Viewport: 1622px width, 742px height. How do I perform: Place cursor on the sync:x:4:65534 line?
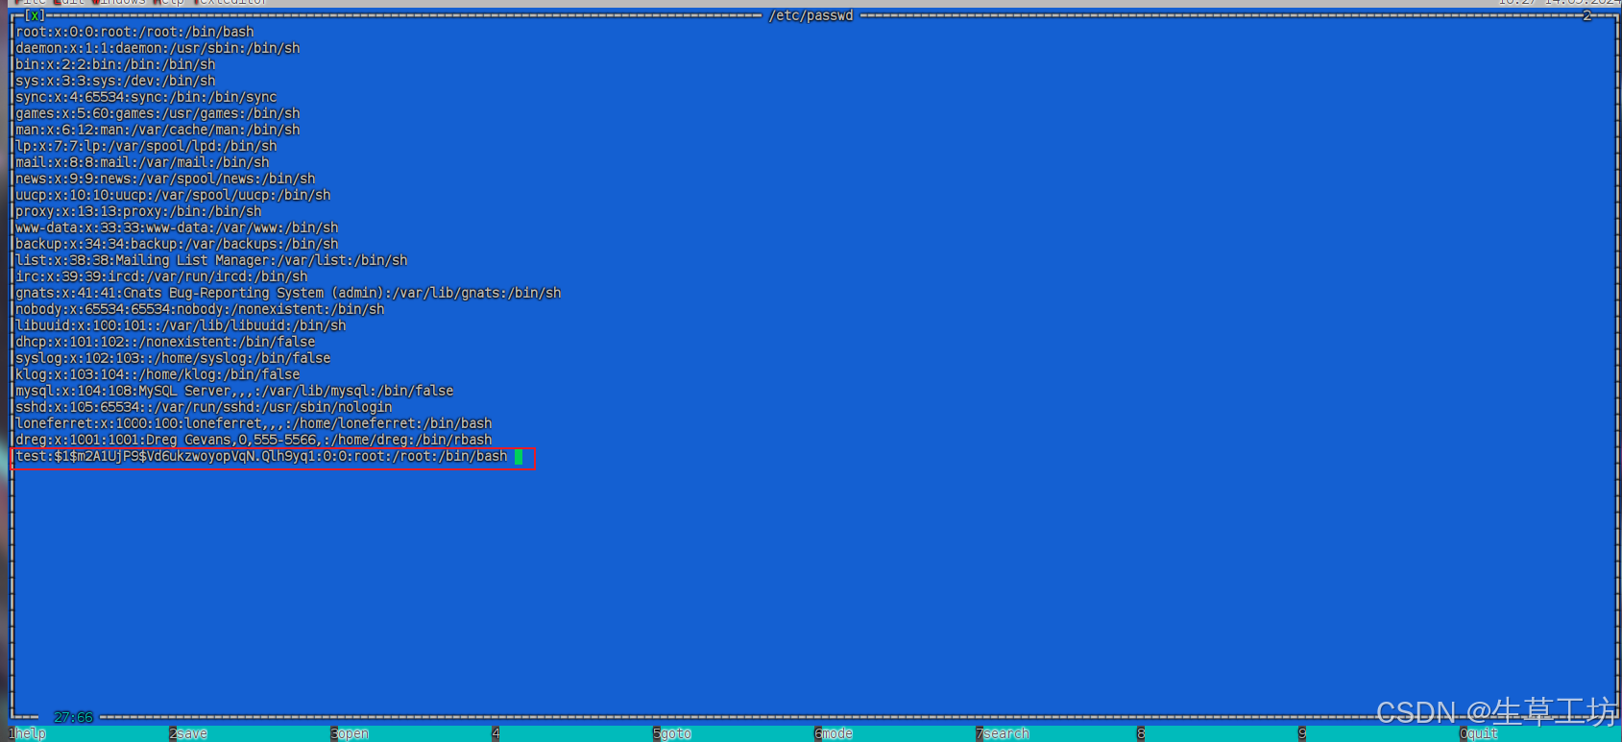click(146, 97)
